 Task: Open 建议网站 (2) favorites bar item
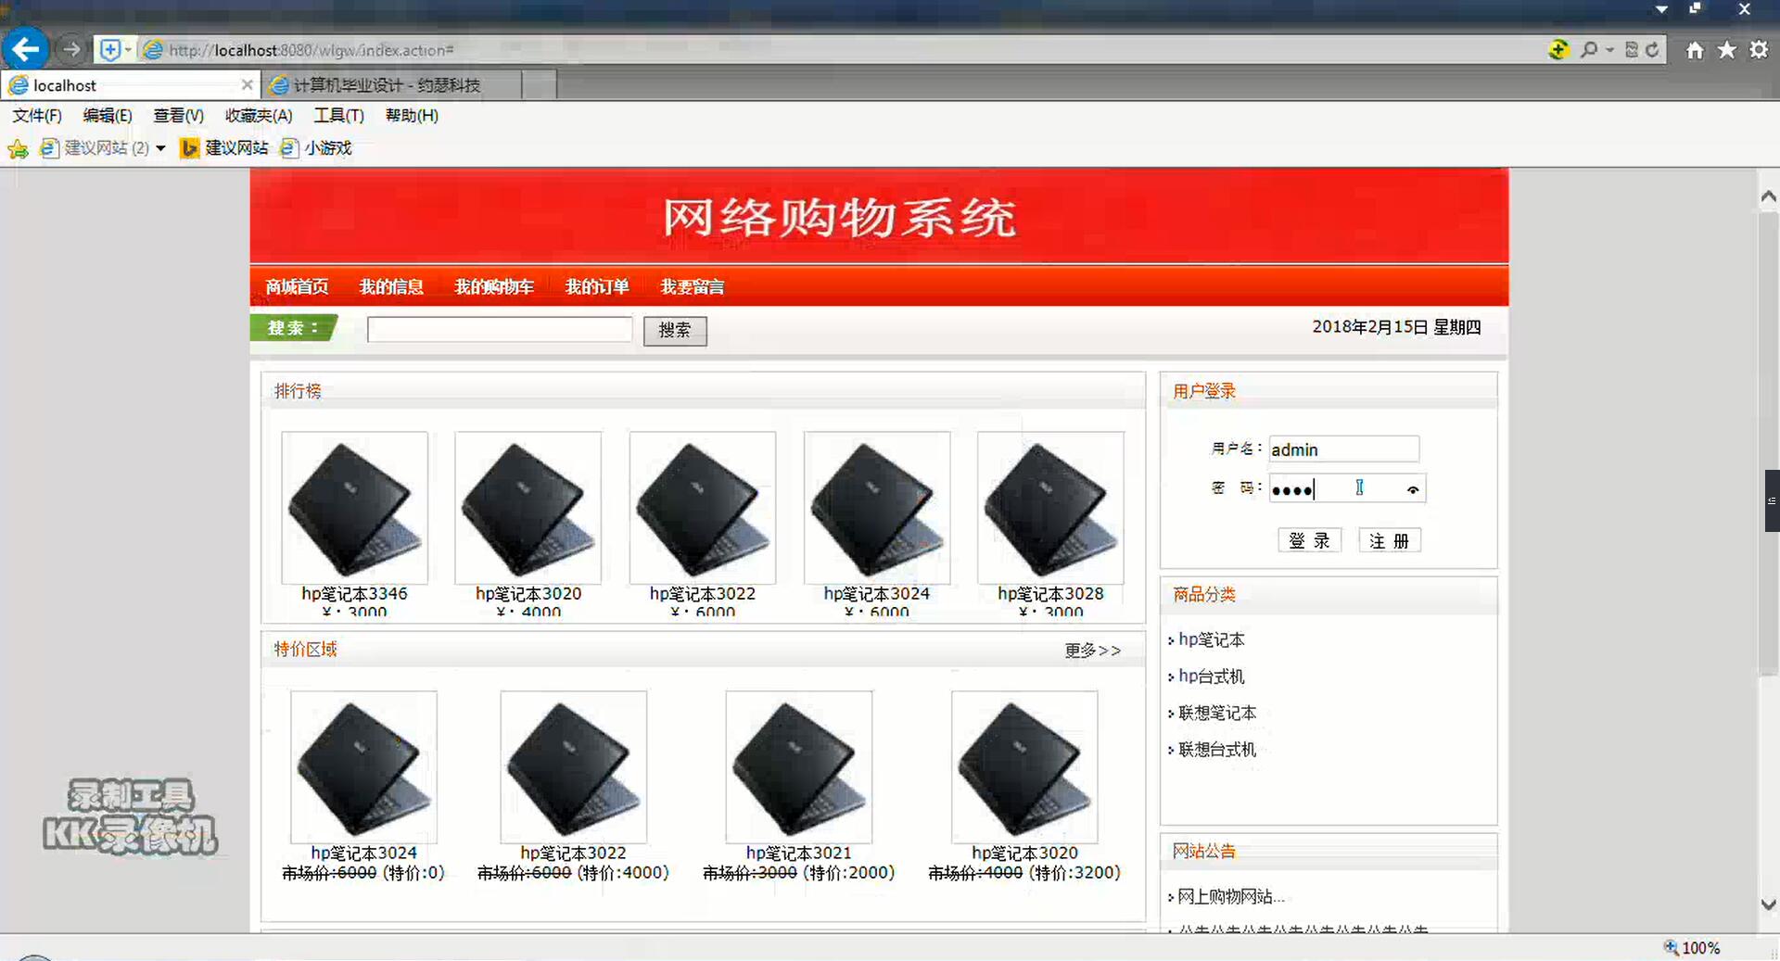(x=95, y=148)
